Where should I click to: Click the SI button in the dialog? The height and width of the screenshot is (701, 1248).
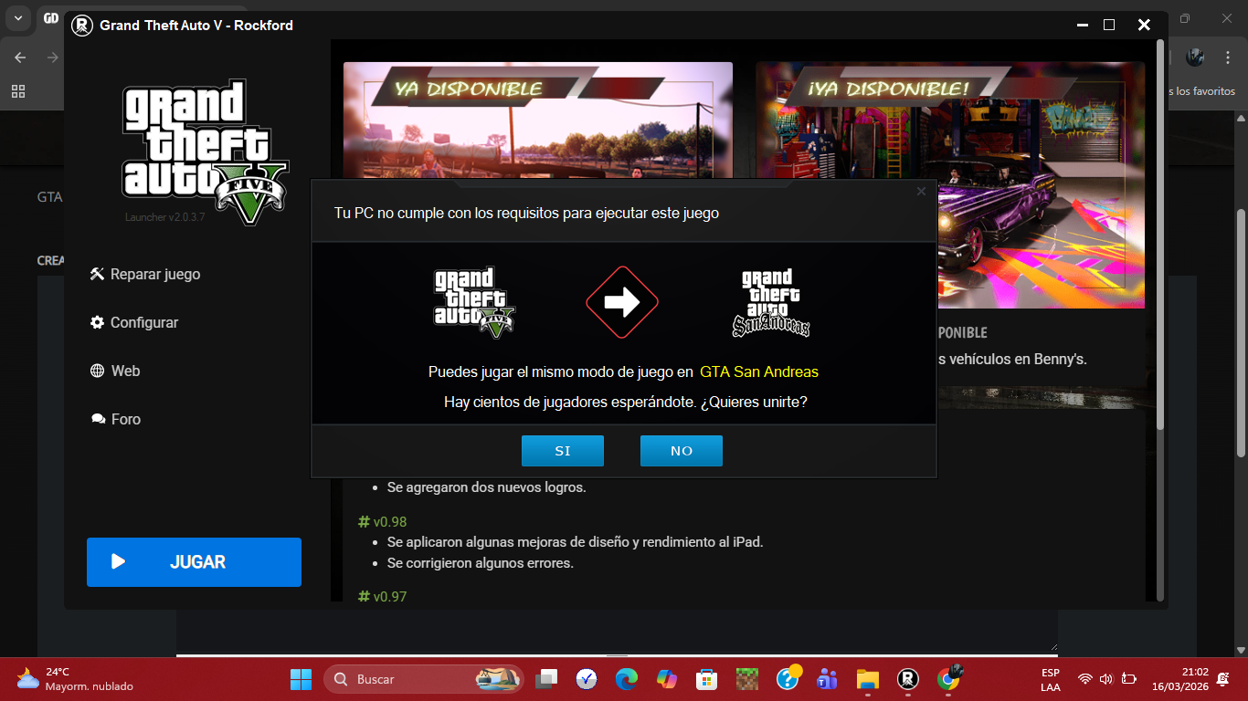tap(562, 451)
